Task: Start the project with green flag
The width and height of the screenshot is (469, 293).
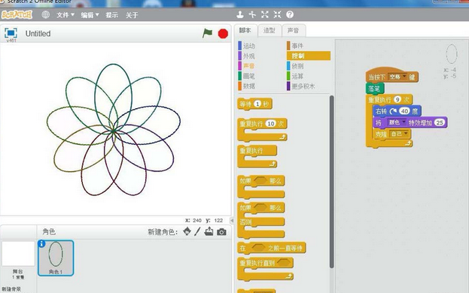Action: (x=207, y=33)
